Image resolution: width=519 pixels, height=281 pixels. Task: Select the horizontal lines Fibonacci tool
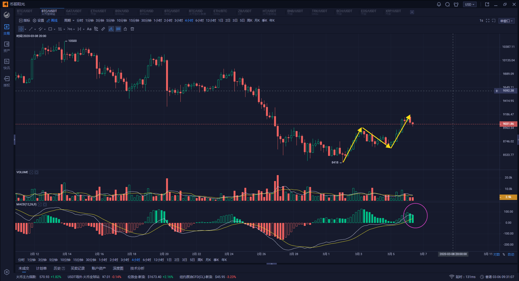[60, 29]
